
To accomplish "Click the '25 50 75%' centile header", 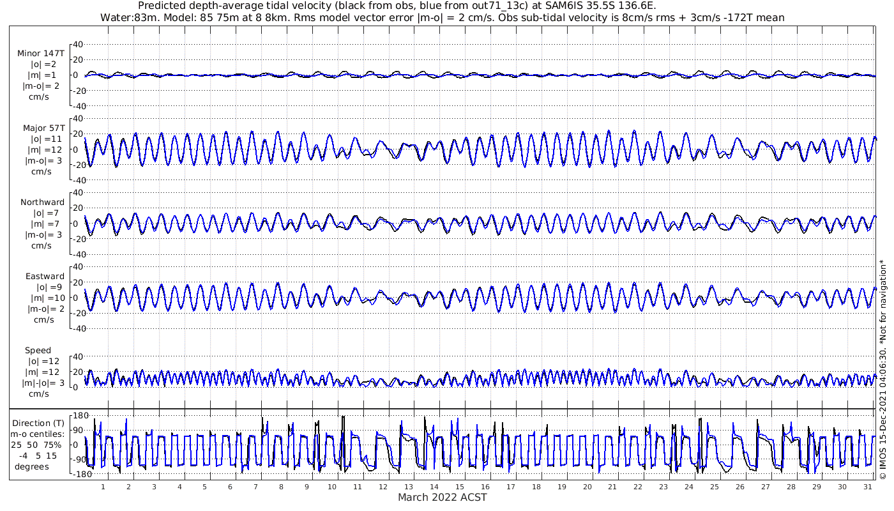I will [x=36, y=445].
